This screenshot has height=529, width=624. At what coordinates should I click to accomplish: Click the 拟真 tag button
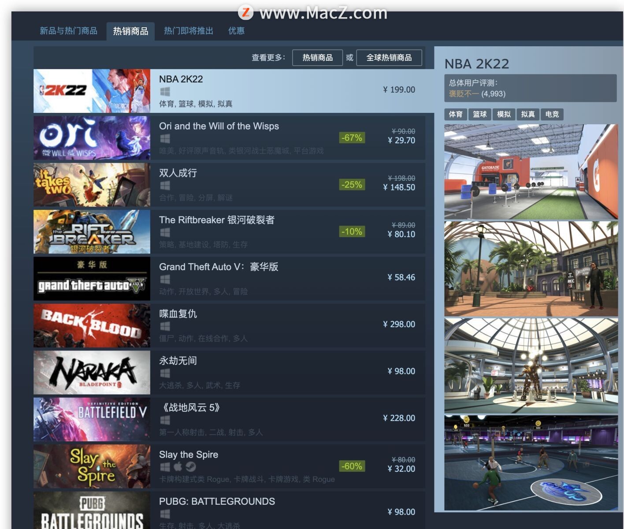click(x=527, y=114)
